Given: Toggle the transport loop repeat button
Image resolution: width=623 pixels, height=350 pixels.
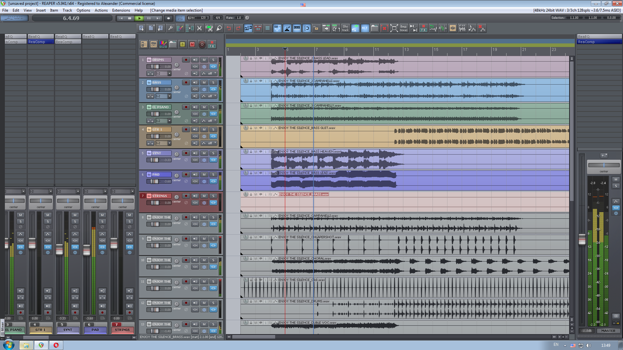Looking at the screenshot, I should [181, 18].
